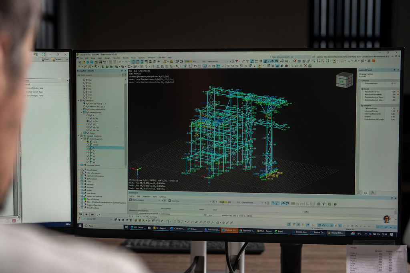Click the navigator Results tab icon
The width and height of the screenshot is (410, 273).
click(x=98, y=215)
